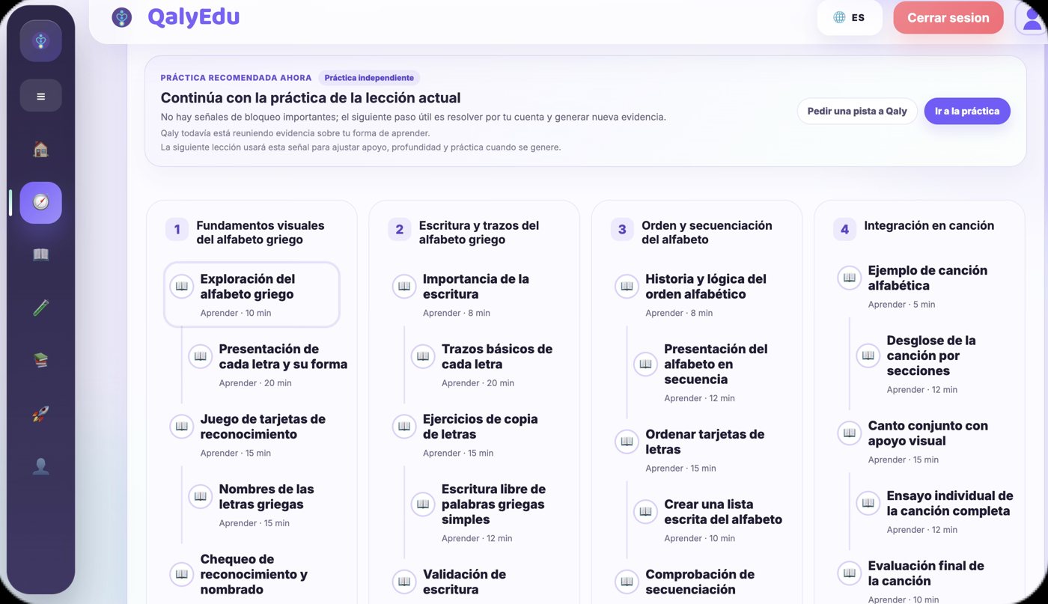1048x604 pixels.
Task: Click the Práctica independiente badge
Action: tap(369, 78)
